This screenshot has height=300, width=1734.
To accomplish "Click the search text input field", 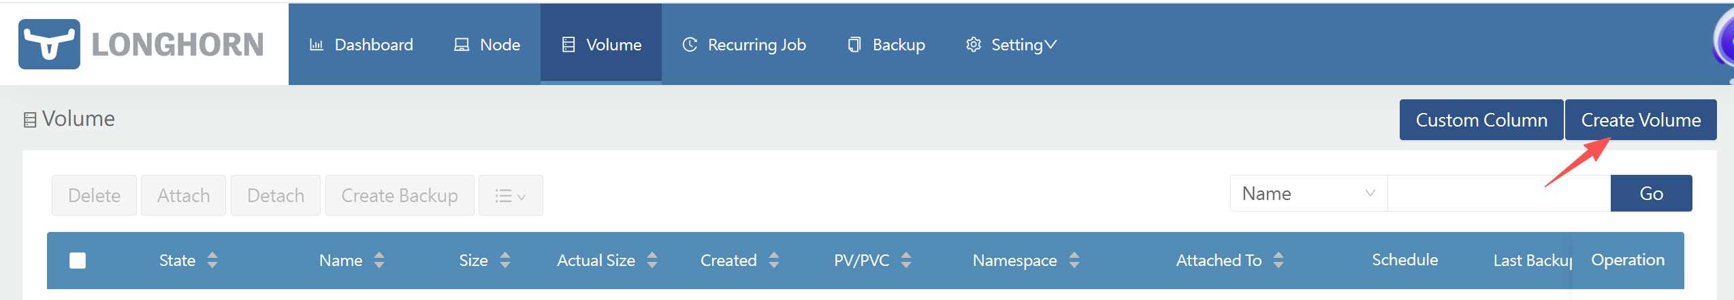I will [1499, 194].
